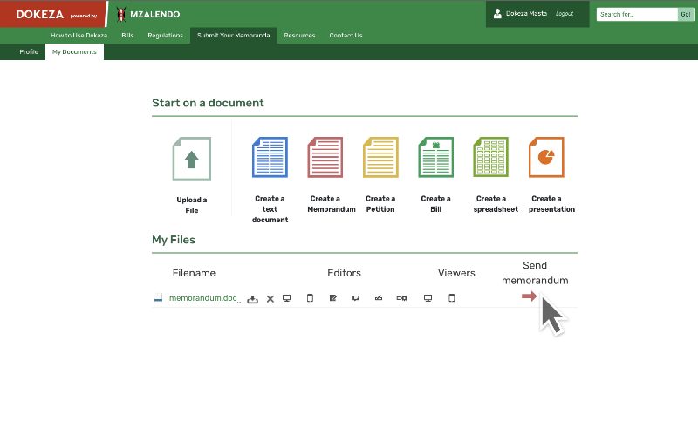
Task: Delete memorandum.doc with the X icon
Action: (270, 299)
